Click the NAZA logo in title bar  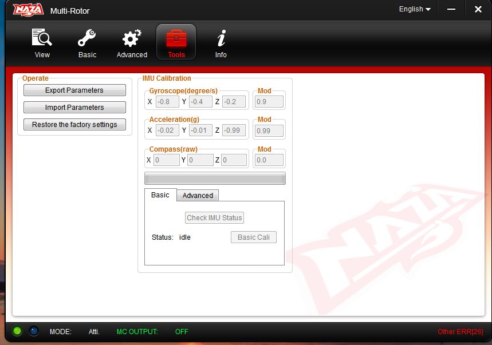(28, 10)
